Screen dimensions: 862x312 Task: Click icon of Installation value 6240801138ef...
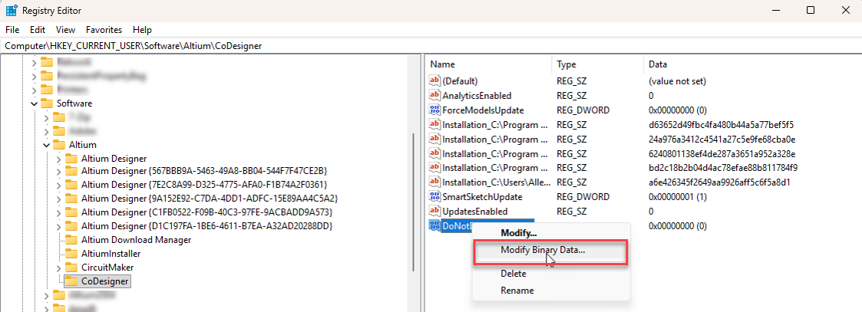(x=435, y=154)
